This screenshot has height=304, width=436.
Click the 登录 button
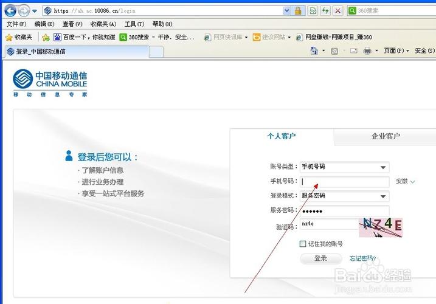coord(320,258)
